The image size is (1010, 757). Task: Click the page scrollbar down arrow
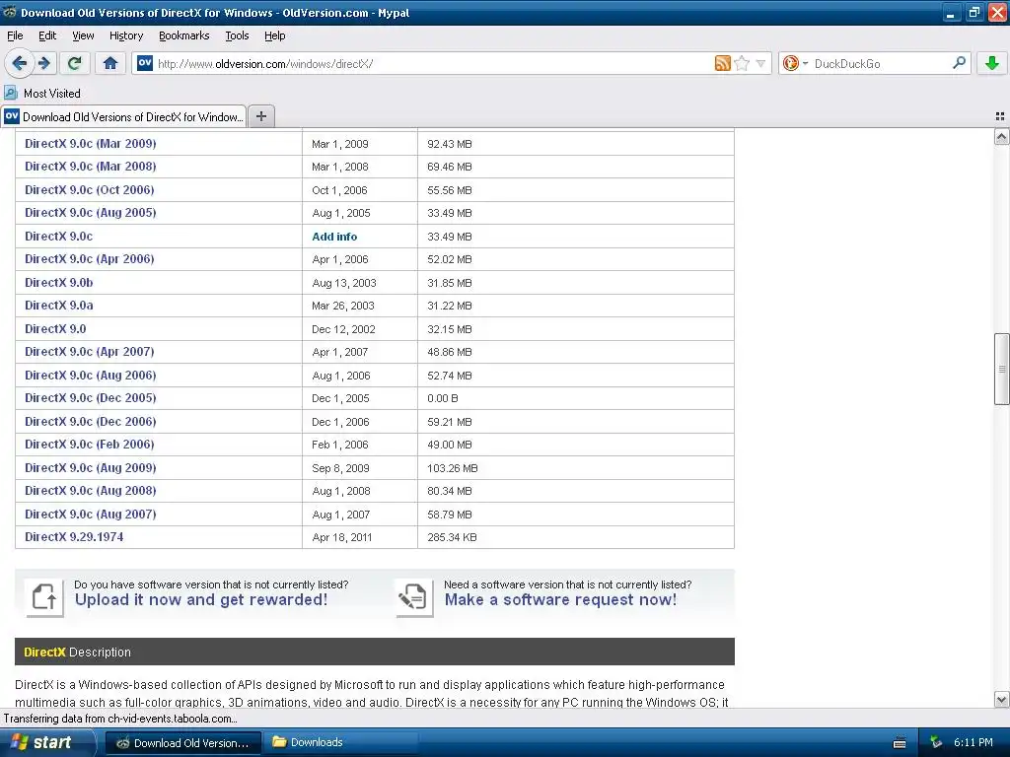pyautogui.click(x=1002, y=699)
